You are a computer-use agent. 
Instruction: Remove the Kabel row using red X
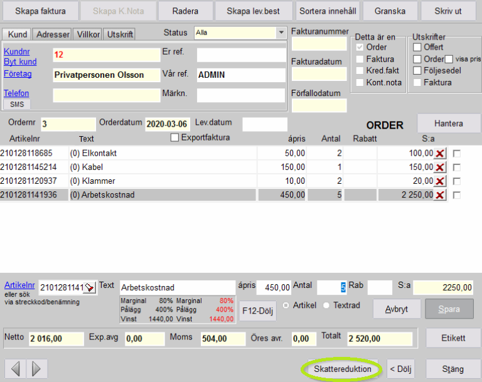point(440,167)
